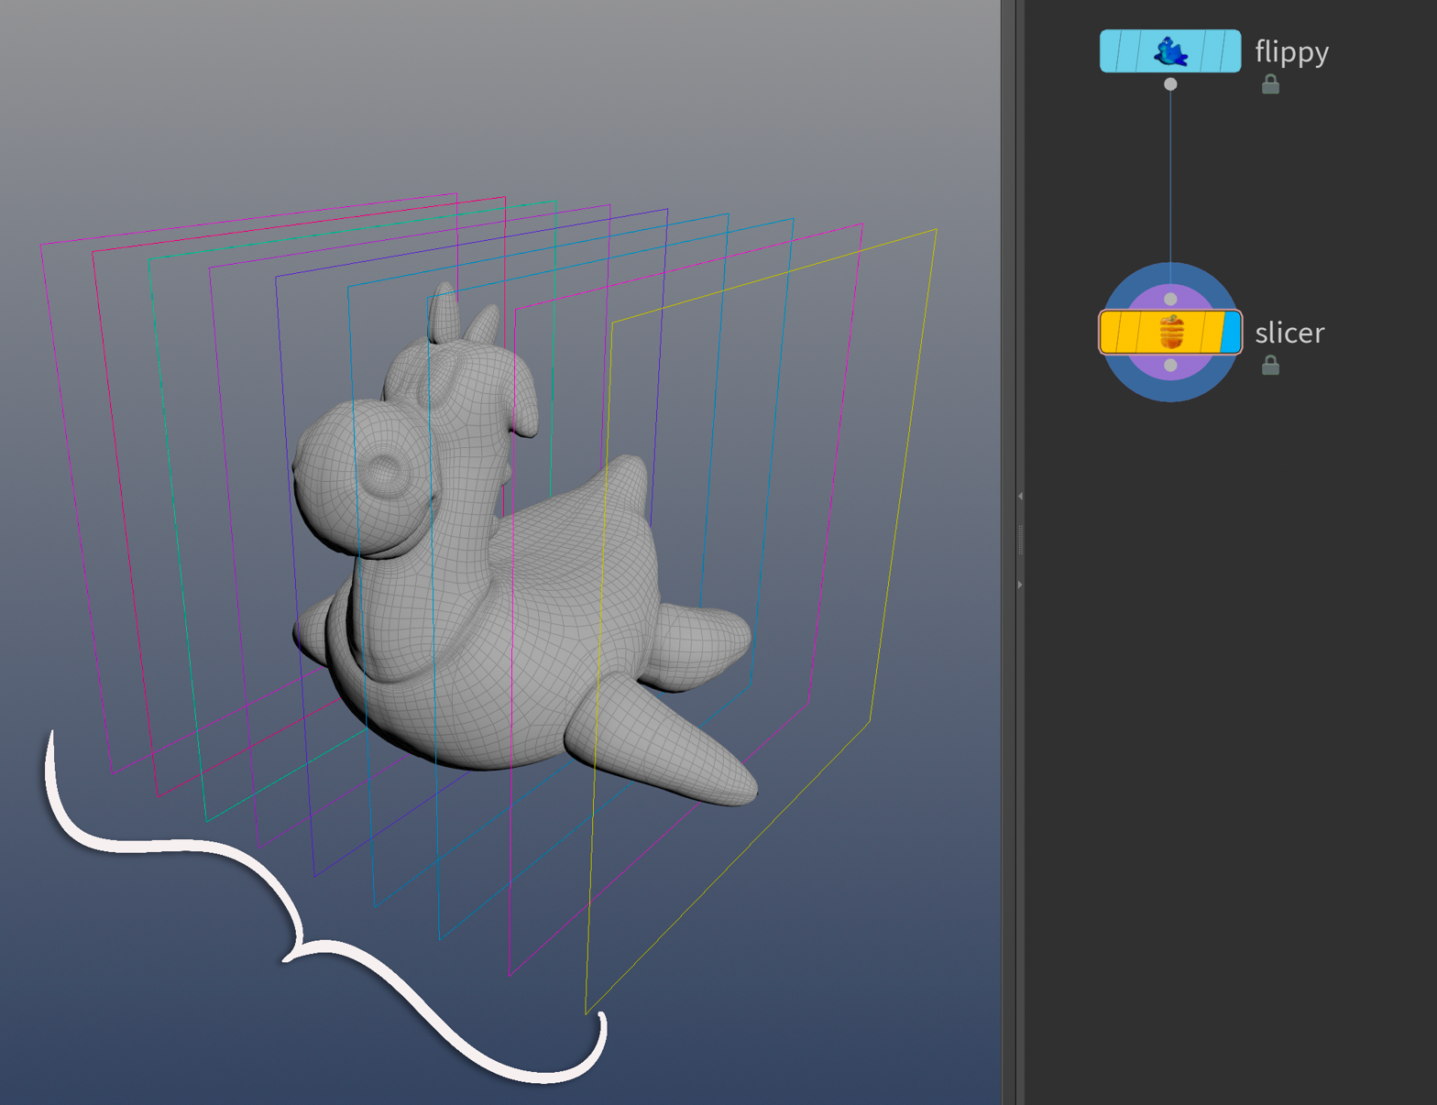Toggle the lock icon under slicer
The height and width of the screenshot is (1105, 1437).
pos(1270,365)
